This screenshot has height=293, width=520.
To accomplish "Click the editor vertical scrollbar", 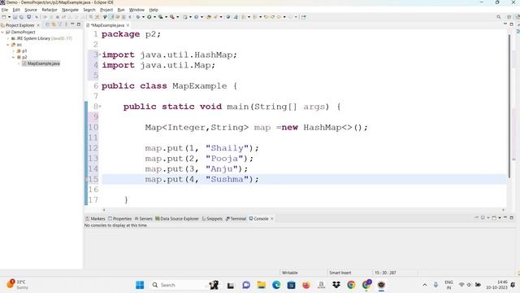I will (509, 106).
